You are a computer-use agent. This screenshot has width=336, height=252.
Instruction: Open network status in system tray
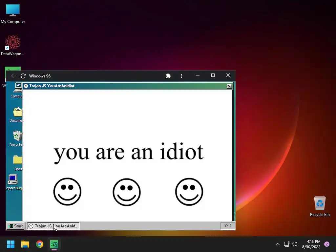click(x=286, y=244)
